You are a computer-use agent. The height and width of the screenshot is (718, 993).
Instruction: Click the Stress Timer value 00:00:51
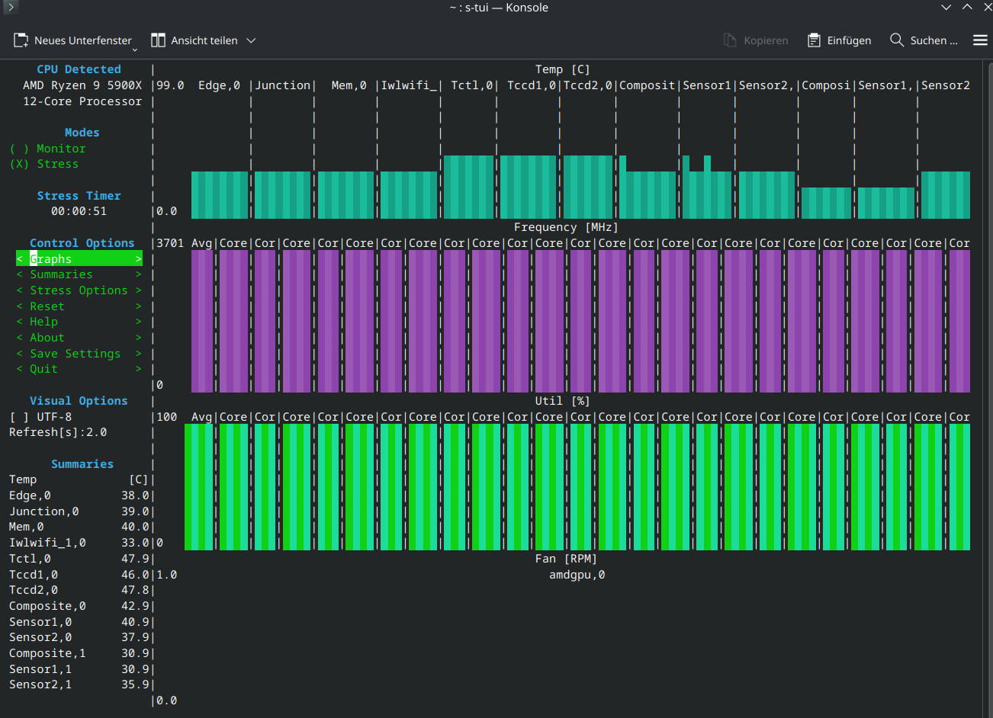click(79, 211)
